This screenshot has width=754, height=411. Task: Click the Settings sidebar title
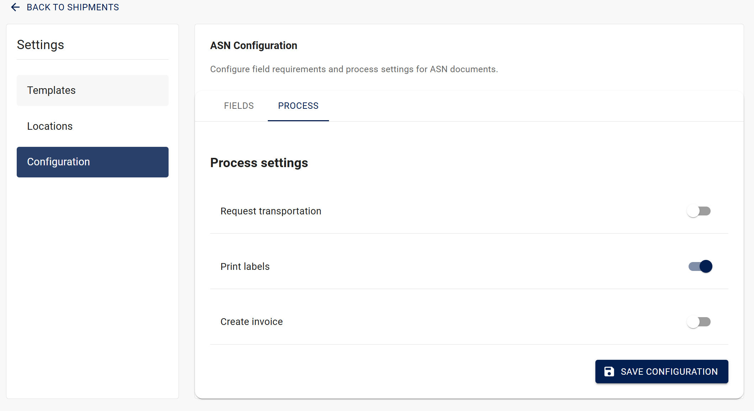pos(41,45)
